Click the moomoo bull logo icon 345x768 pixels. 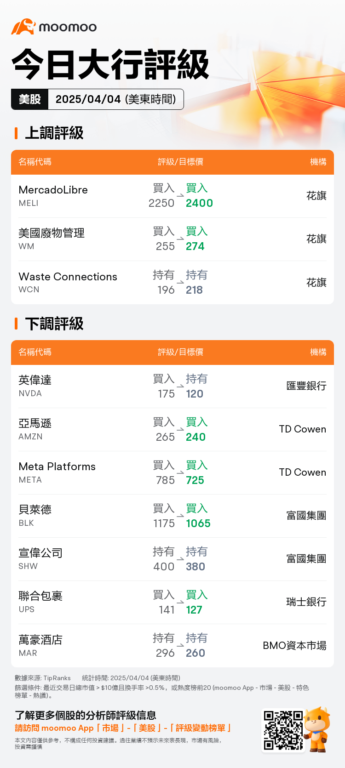(x=23, y=27)
